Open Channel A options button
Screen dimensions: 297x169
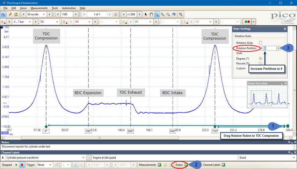(x=3, y=22)
